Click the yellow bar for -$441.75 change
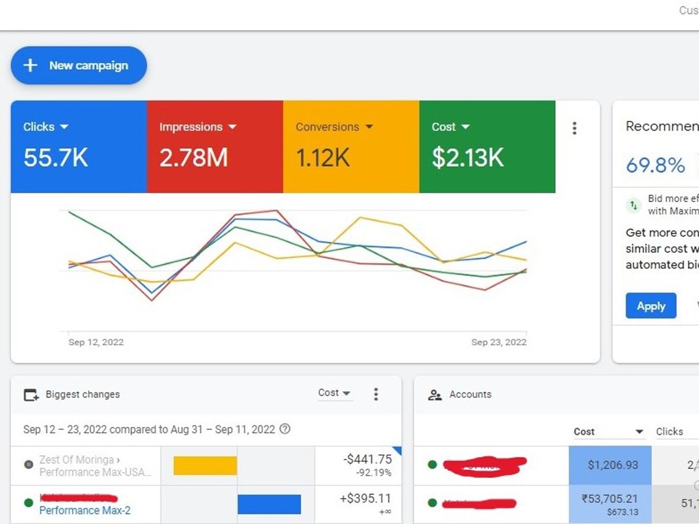This screenshot has width=699, height=524. [x=205, y=465]
